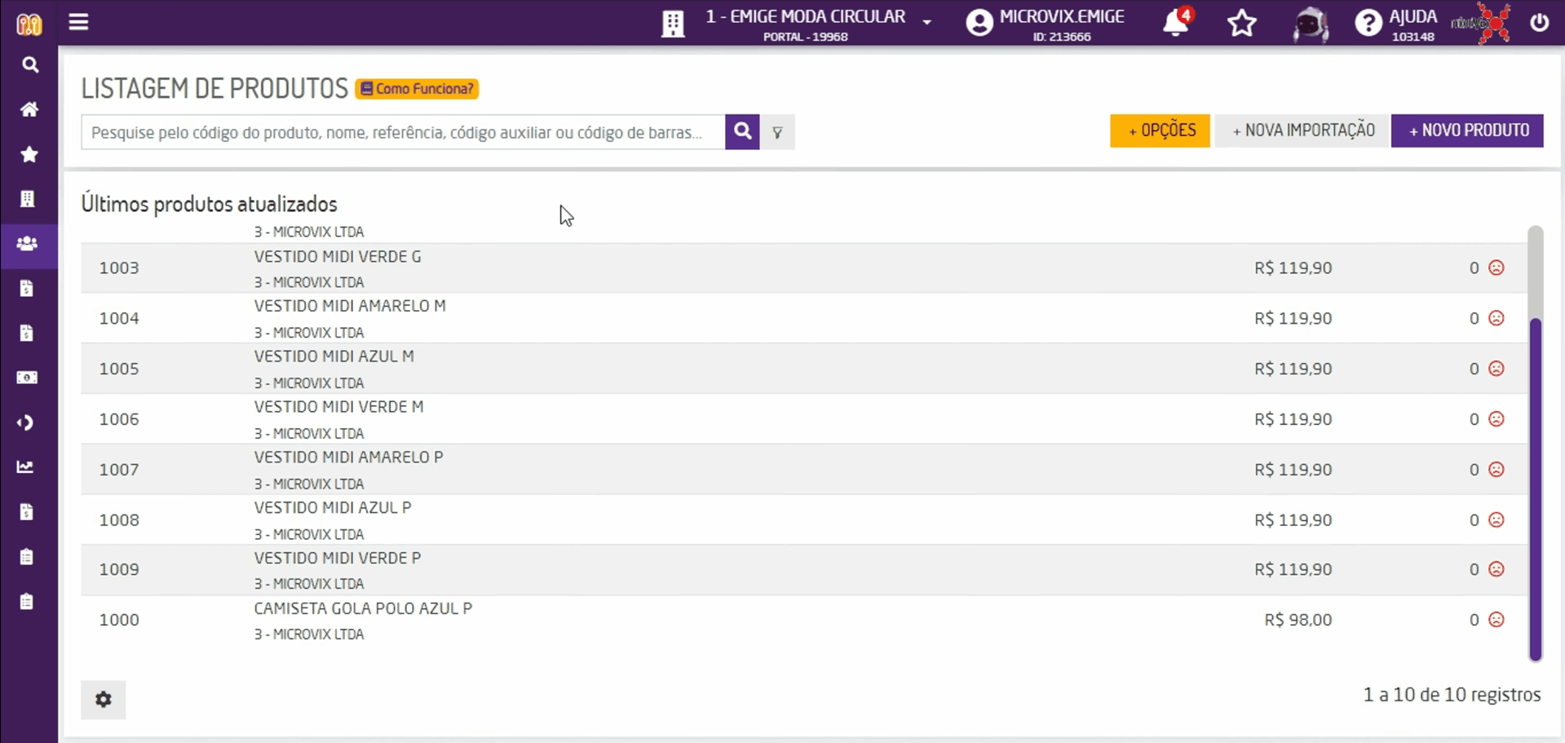Select product code 1008

pyautogui.click(x=119, y=520)
